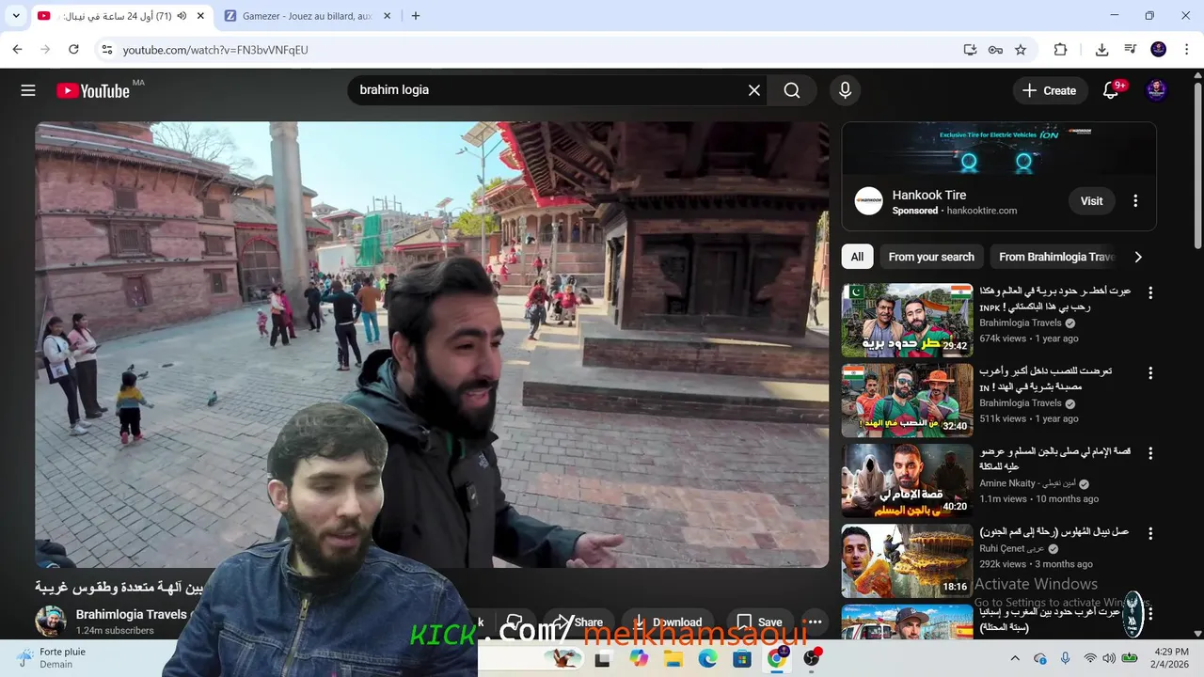
Task: Expand the tab search dropdown arrow
Action: coord(16,16)
